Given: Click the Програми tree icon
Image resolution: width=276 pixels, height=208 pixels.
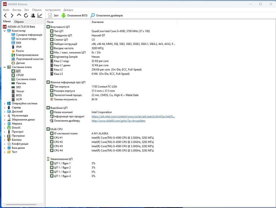Looking at the screenshot, I should click(9, 136).
